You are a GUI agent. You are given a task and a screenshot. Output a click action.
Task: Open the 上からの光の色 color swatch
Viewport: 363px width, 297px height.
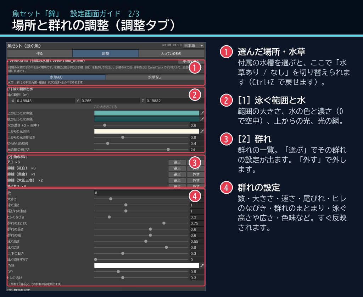(146, 131)
